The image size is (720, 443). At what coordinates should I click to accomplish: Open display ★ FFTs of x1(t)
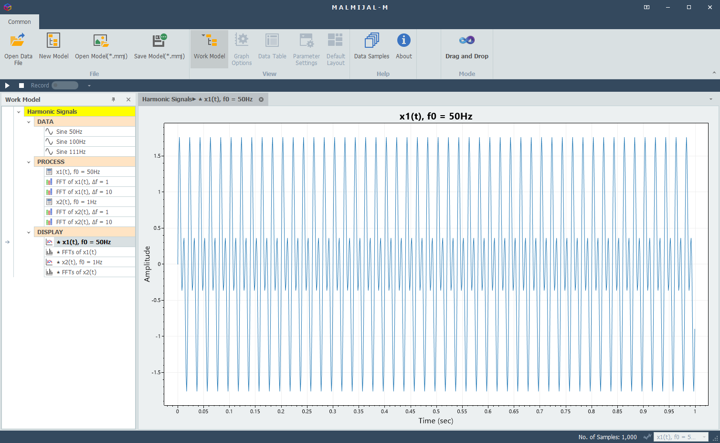[90, 252]
